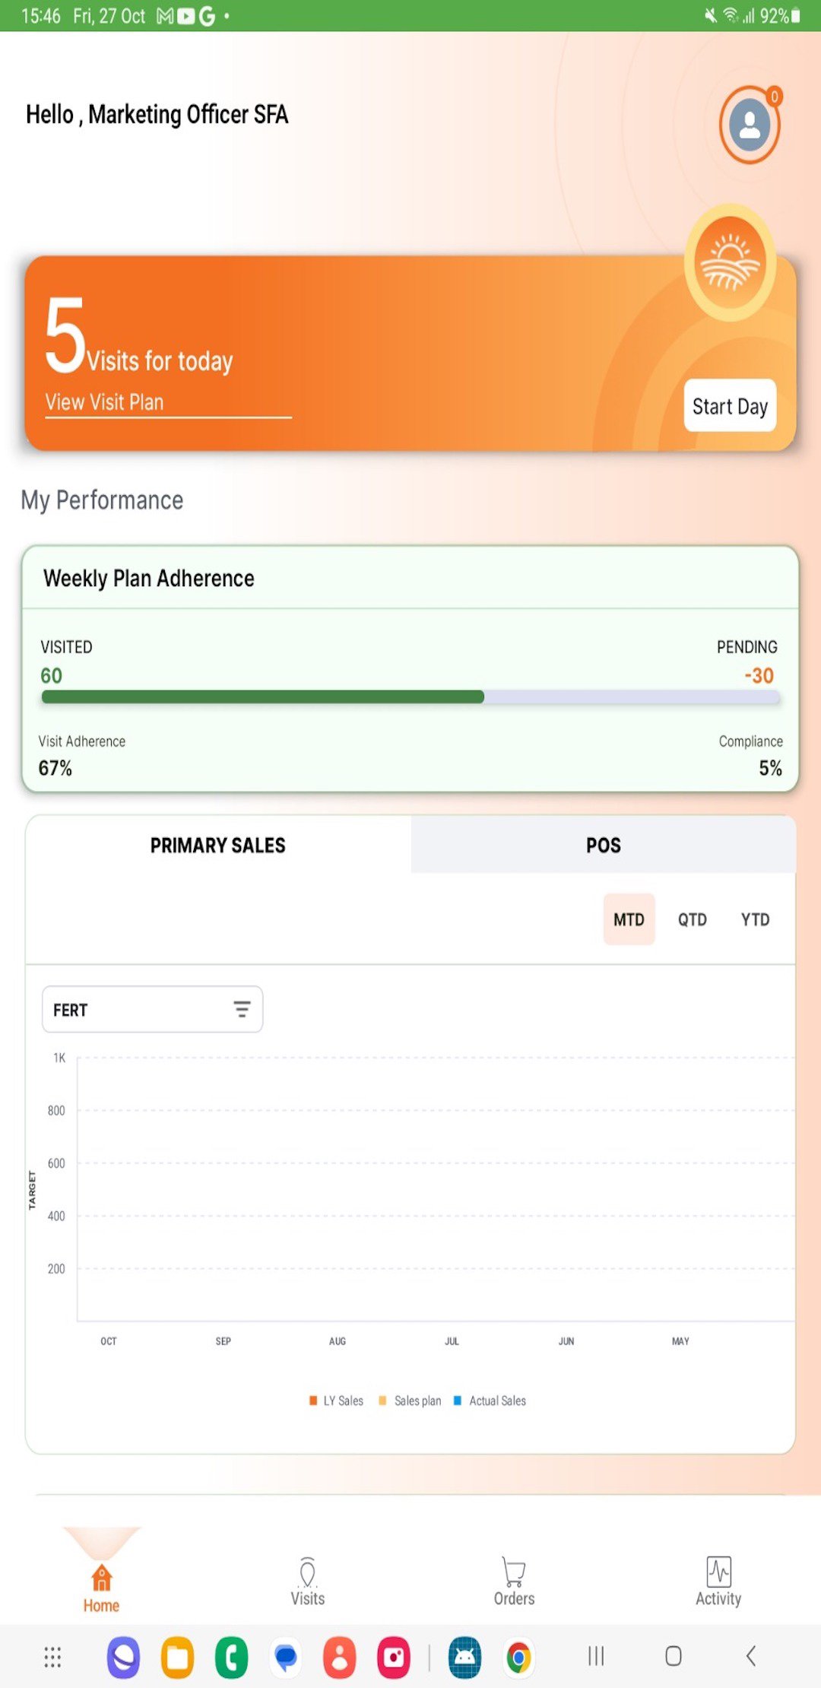Open Visits from the bottom navigation

click(307, 1582)
